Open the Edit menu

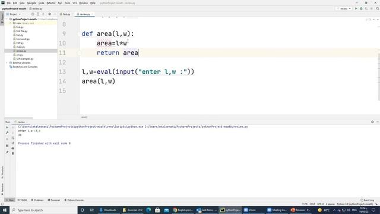pyautogui.click(x=15, y=3)
